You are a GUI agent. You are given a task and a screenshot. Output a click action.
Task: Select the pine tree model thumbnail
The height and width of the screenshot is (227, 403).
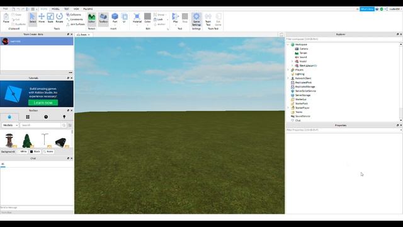pos(26,141)
